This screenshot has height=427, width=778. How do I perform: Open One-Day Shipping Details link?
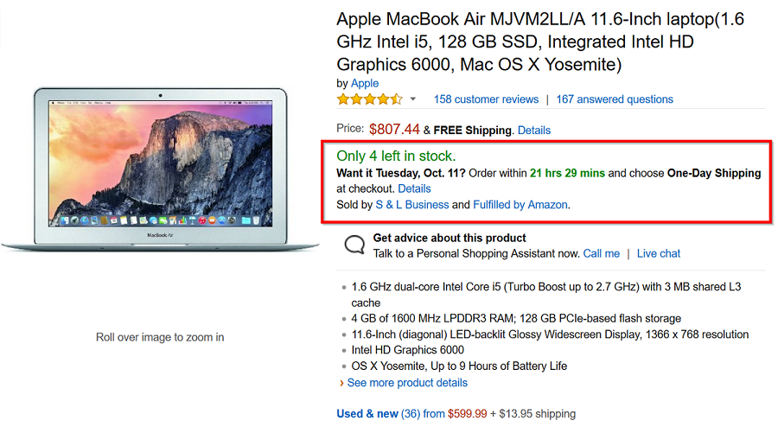click(414, 188)
